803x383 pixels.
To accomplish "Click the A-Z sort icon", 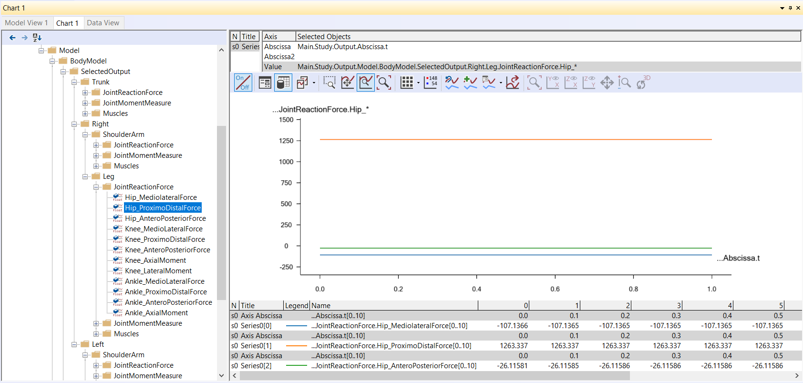I will pyautogui.click(x=37, y=37).
